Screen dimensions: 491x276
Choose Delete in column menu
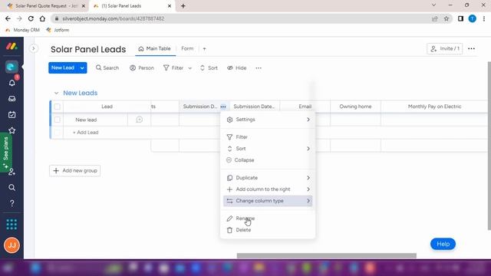pyautogui.click(x=268, y=230)
